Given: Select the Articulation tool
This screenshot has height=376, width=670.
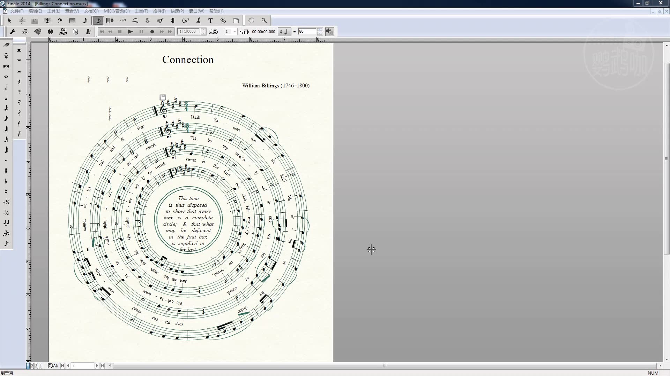Looking at the screenshot, I should point(148,21).
